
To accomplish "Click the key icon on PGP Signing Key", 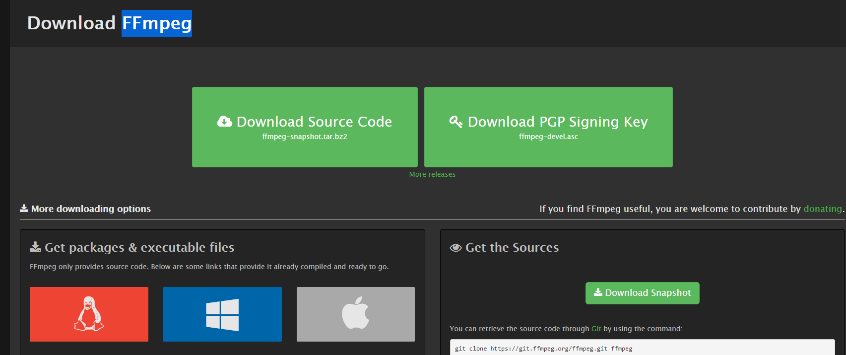I will tap(456, 122).
